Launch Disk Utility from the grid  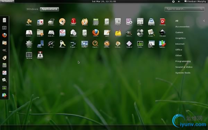(x=51, y=33)
